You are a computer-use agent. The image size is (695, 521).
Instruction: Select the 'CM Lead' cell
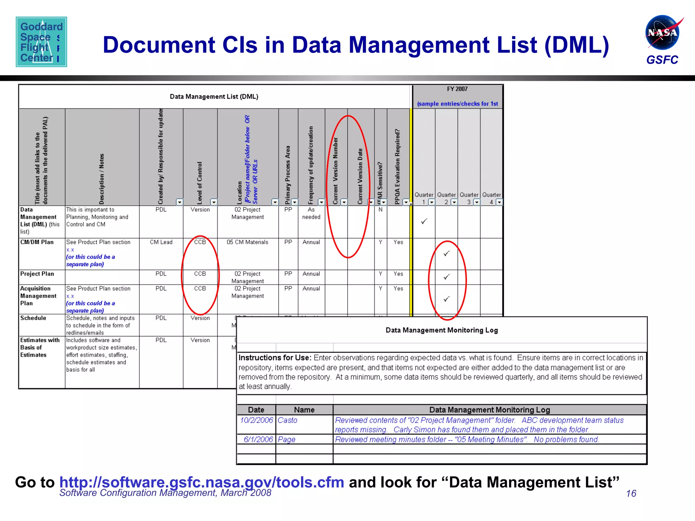161,254
